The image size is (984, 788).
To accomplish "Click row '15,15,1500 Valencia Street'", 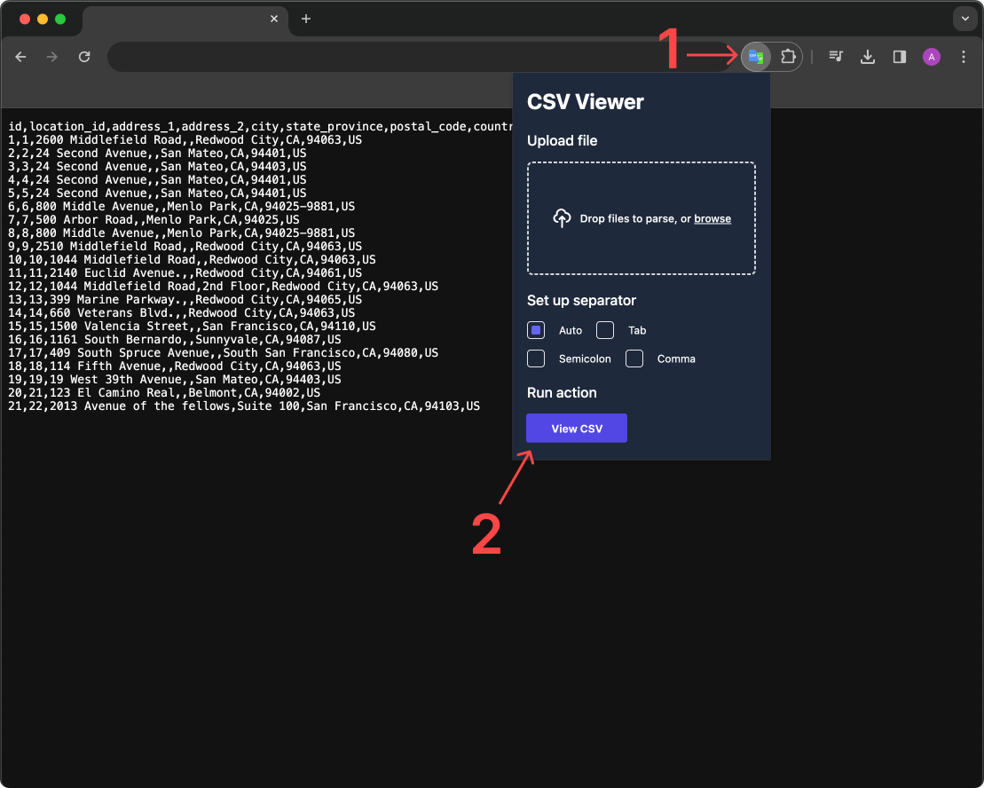I will pyautogui.click(x=192, y=327).
